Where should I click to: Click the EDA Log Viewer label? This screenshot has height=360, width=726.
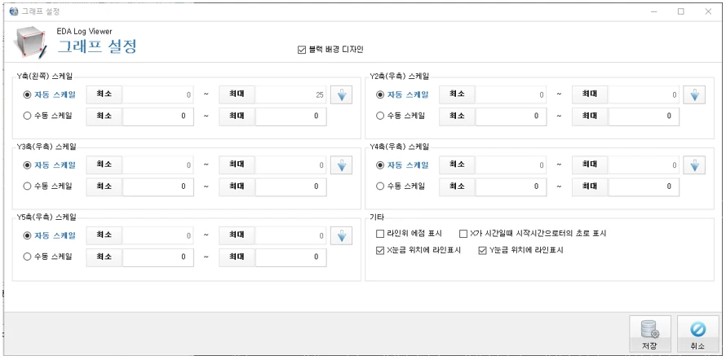(x=84, y=32)
